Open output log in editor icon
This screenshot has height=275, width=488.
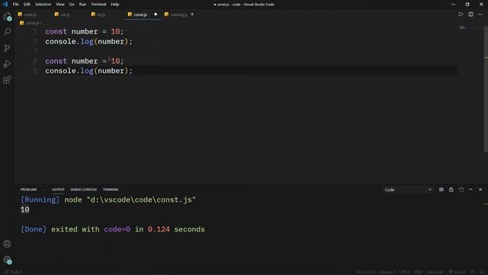[x=461, y=189]
